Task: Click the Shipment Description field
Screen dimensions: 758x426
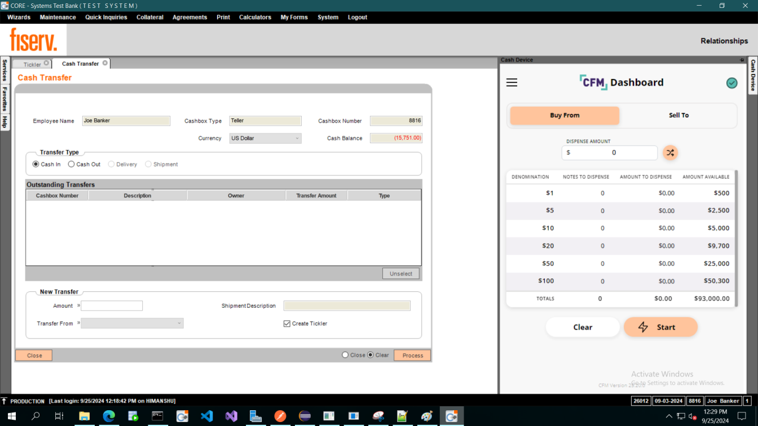Action: (x=347, y=306)
